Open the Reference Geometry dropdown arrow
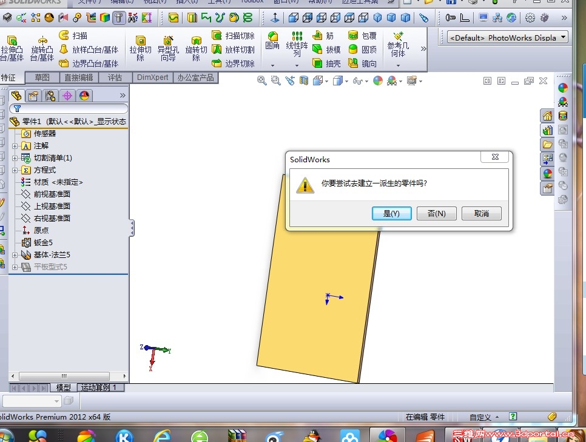The height and width of the screenshot is (442, 586). point(398,65)
